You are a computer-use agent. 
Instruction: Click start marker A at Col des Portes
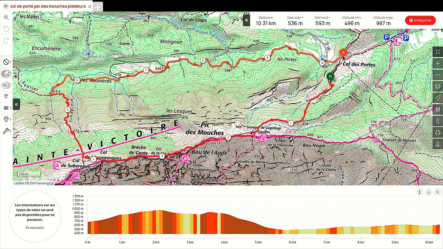[343, 53]
